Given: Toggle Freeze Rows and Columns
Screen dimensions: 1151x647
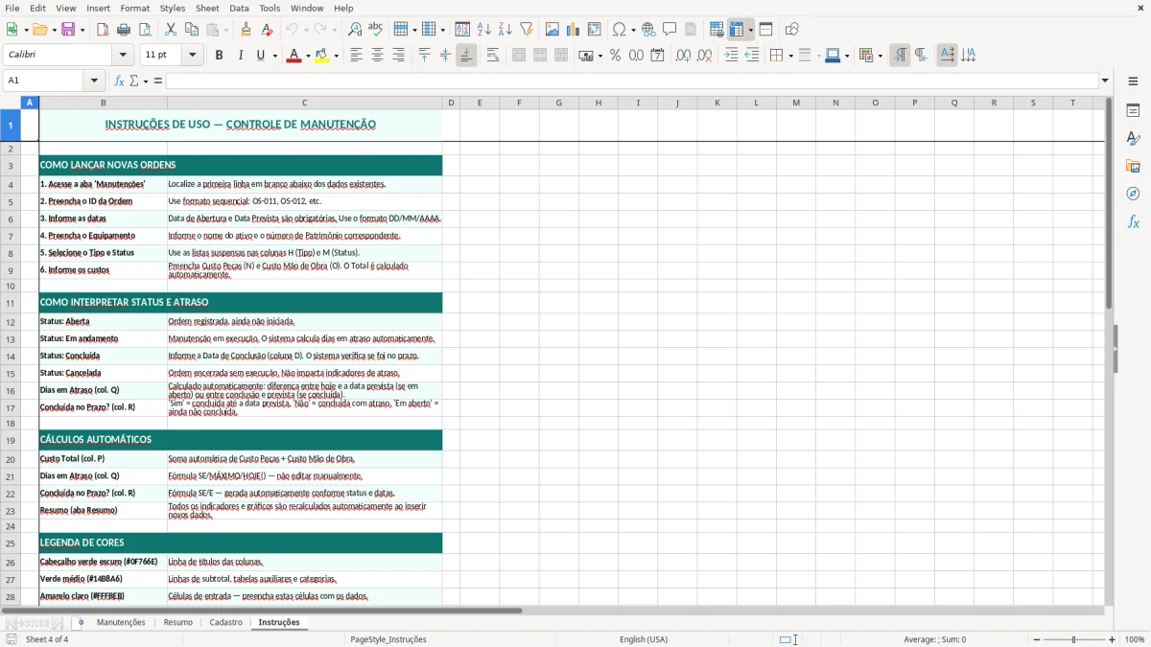Looking at the screenshot, I should (x=737, y=30).
